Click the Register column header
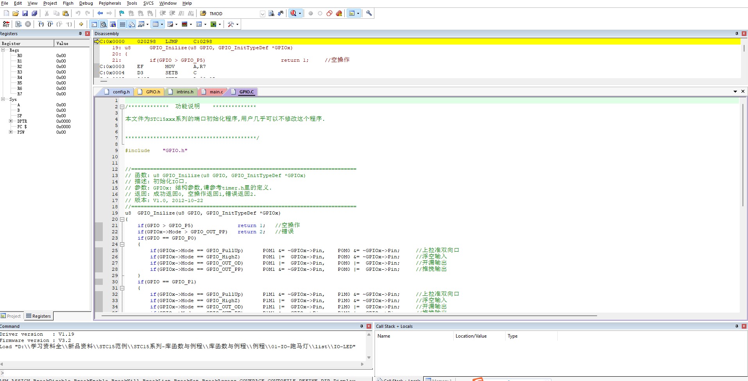 [x=27, y=43]
